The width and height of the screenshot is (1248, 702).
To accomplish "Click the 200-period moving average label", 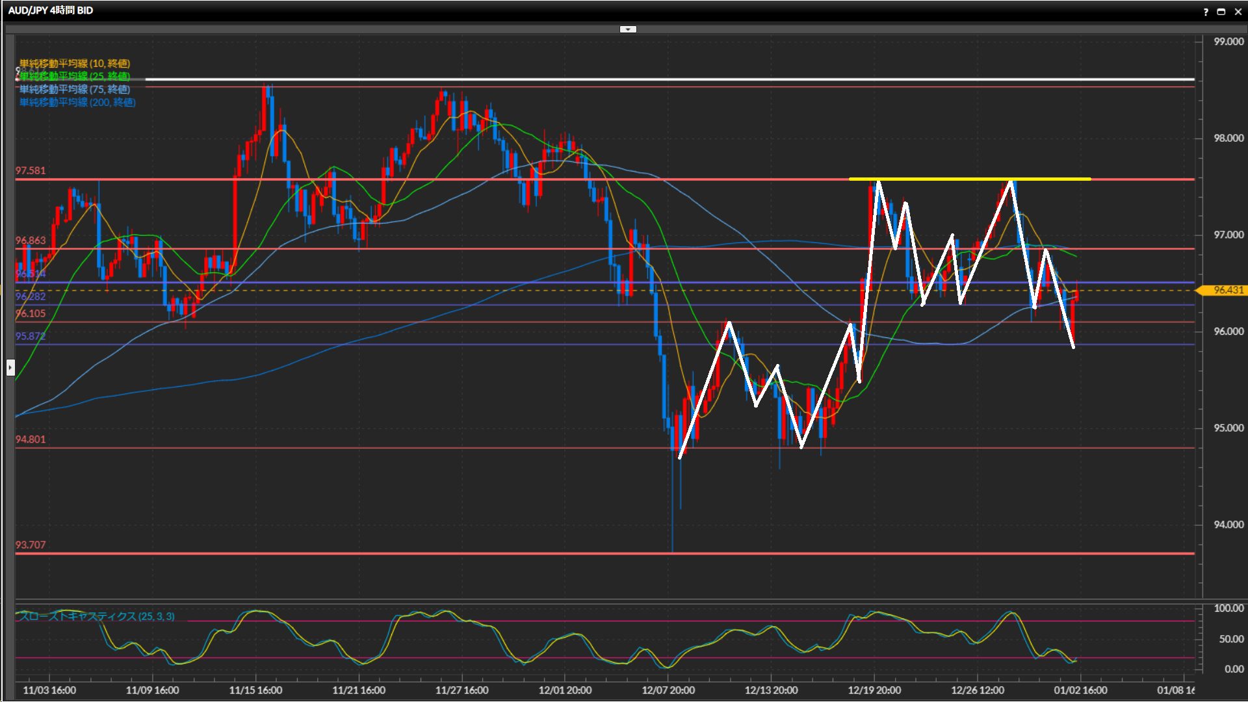I will (x=77, y=102).
